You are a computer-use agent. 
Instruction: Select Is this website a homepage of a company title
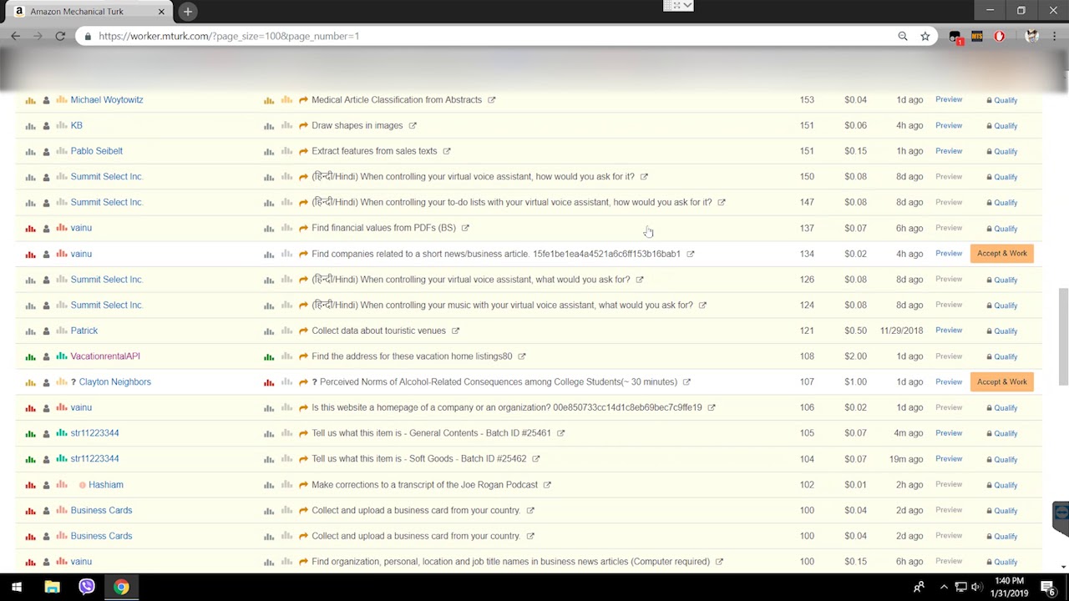point(507,407)
